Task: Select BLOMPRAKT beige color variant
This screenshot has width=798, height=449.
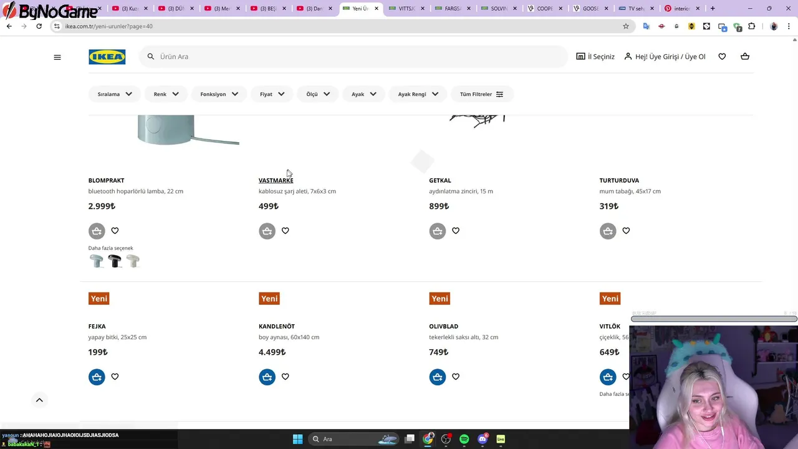Action: tap(133, 261)
